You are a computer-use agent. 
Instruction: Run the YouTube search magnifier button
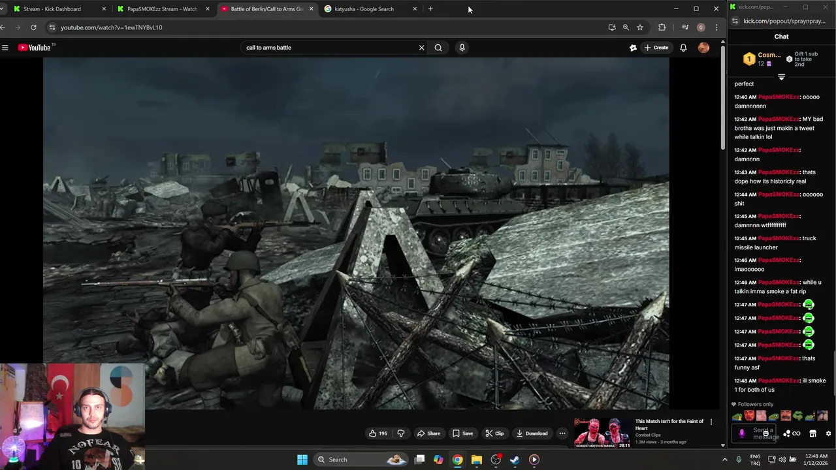pyautogui.click(x=438, y=48)
